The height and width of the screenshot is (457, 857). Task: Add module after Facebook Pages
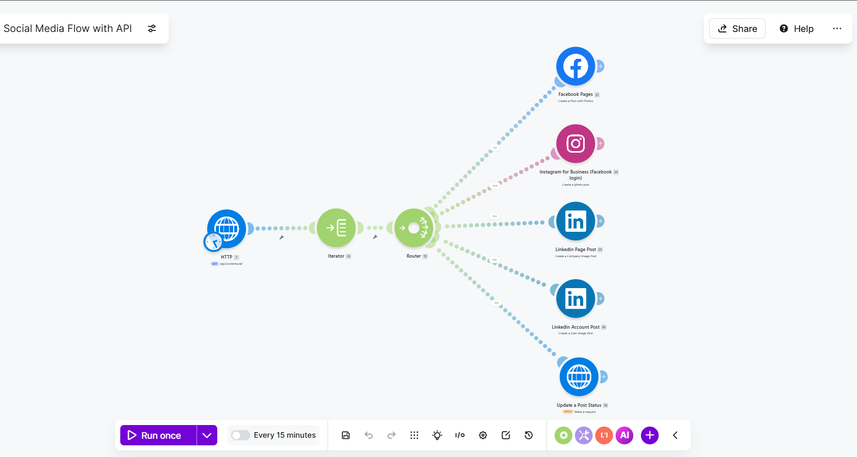600,66
